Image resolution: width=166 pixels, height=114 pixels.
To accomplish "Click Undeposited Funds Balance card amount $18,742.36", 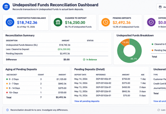I will tap(27, 23).
